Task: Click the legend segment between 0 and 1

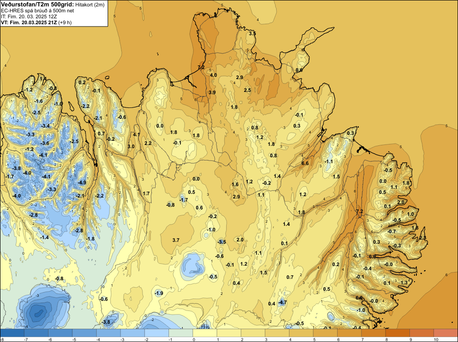Action: [205, 333]
